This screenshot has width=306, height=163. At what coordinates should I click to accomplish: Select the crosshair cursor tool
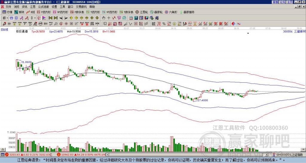pyautogui.click(x=109, y=18)
